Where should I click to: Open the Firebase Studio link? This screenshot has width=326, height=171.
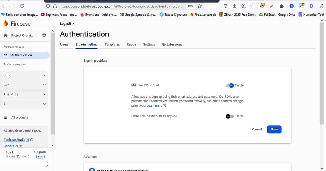16,140
